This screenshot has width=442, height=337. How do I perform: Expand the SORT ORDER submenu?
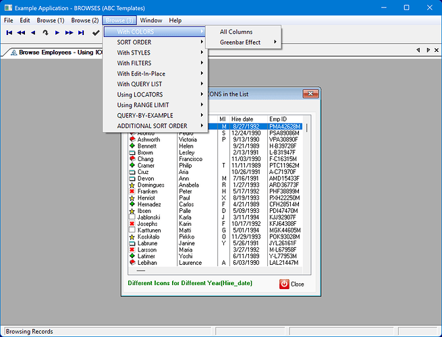(155, 42)
